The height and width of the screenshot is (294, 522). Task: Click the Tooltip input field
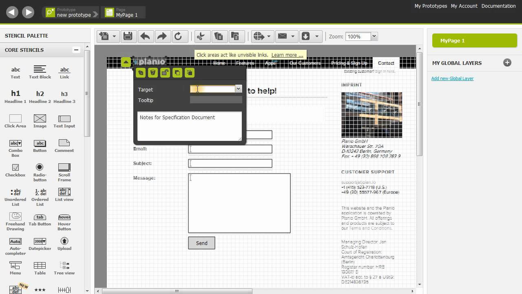coord(216,100)
